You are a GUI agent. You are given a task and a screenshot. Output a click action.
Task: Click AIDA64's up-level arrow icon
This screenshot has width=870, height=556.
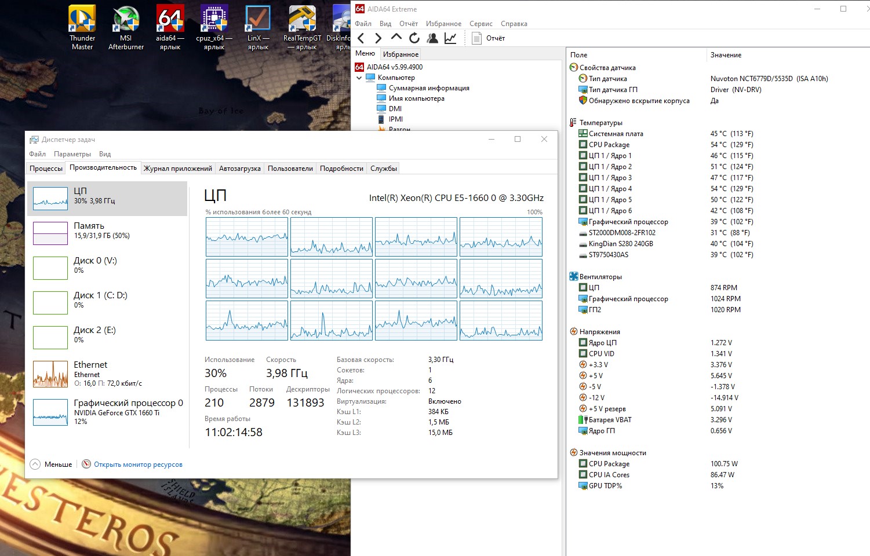pyautogui.click(x=396, y=38)
